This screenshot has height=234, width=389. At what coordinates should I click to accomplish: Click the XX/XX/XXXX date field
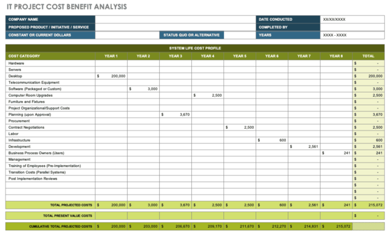pyautogui.click(x=353, y=19)
